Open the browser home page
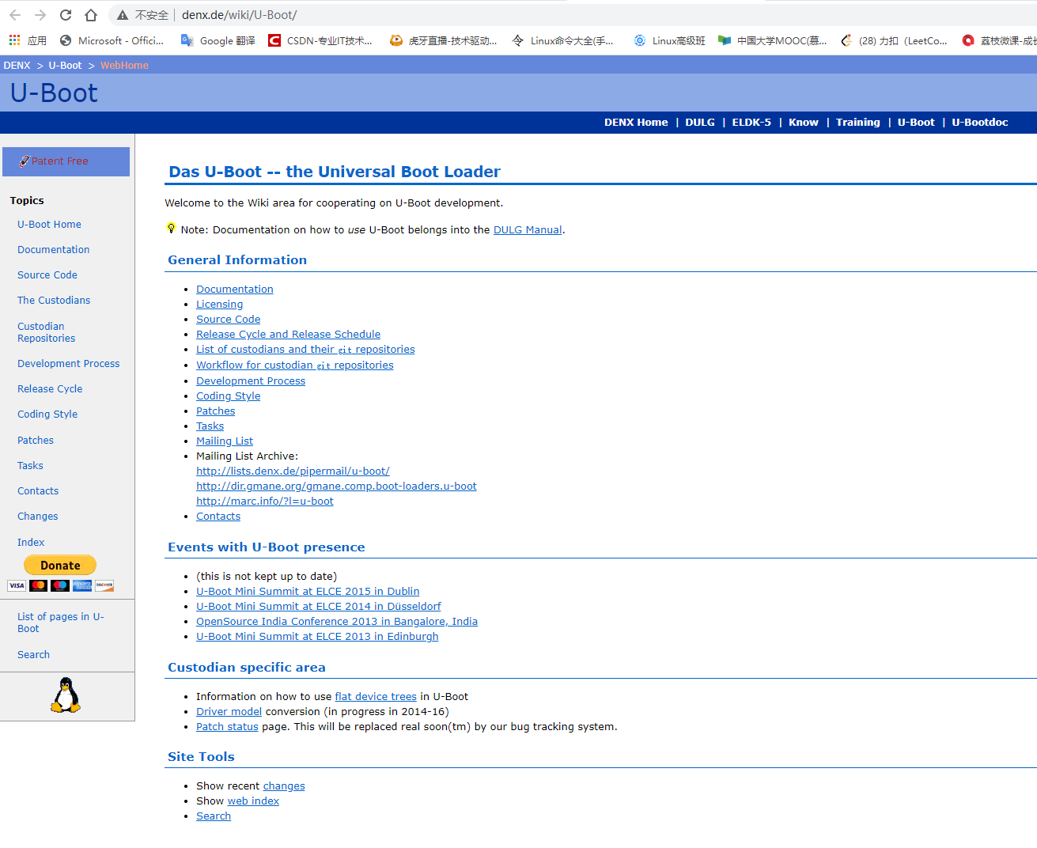The width and height of the screenshot is (1037, 848). click(90, 14)
